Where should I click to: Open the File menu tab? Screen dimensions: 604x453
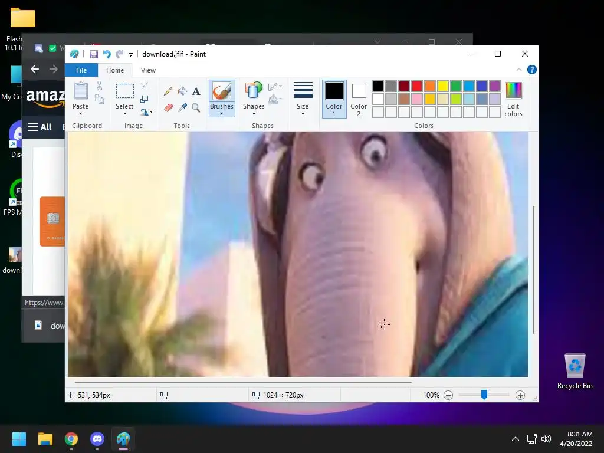click(81, 70)
